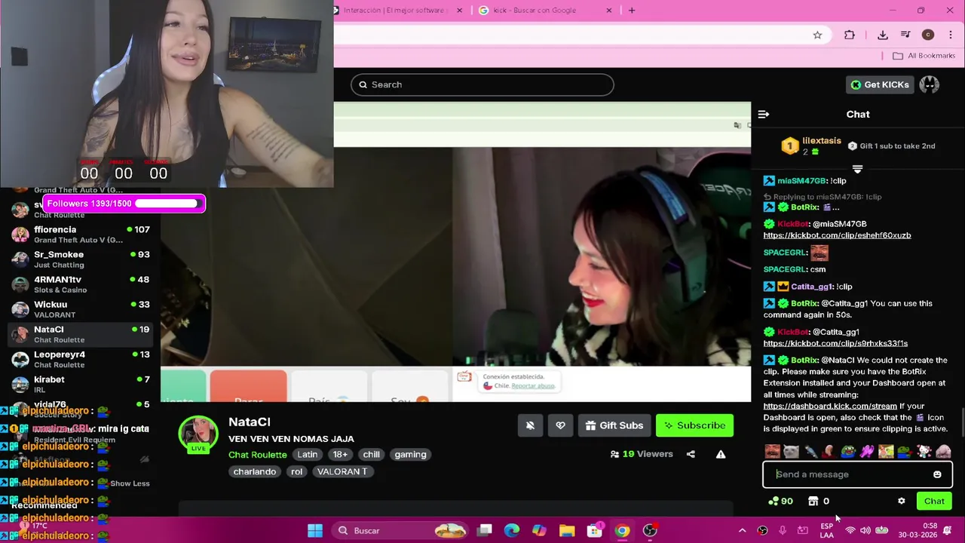The height and width of the screenshot is (543, 965).
Task: Toggle the notification bell for NataCl
Action: pos(530,425)
